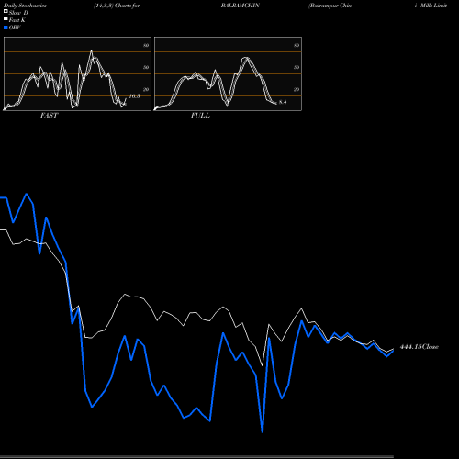This screenshot has width=459, height=459.
Task: Click the 'OBV' legend text
Action: (15, 28)
